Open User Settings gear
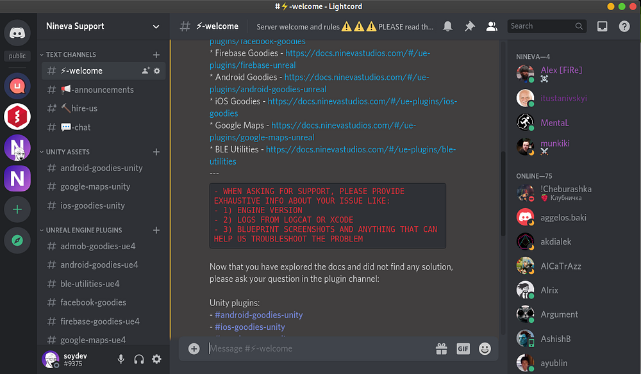Screen dimensions: 641x374 coord(156,359)
